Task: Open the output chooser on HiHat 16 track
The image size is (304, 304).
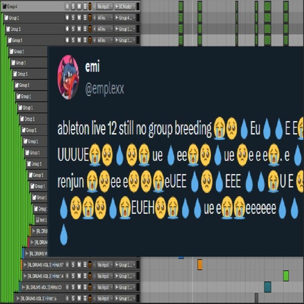Action: click(125, 299)
